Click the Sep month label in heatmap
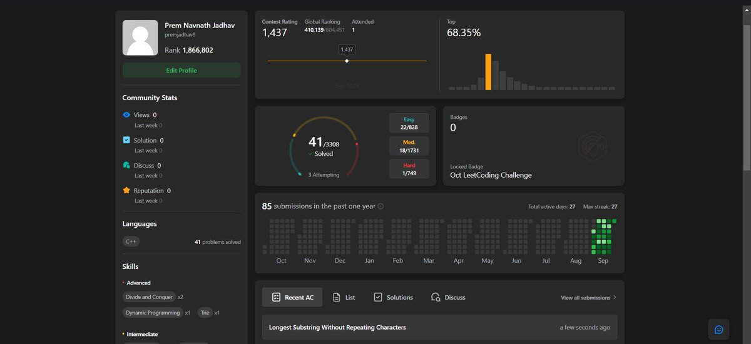The height and width of the screenshot is (344, 751). (x=603, y=261)
